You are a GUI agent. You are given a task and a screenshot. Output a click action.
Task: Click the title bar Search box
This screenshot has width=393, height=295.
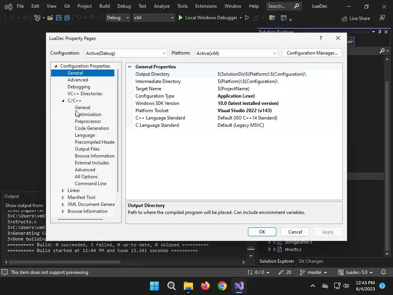284,6
